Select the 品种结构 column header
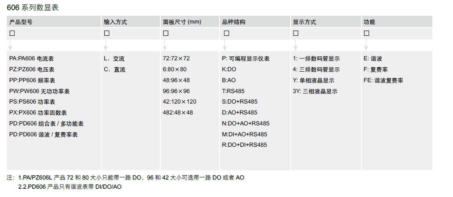 click(234, 22)
